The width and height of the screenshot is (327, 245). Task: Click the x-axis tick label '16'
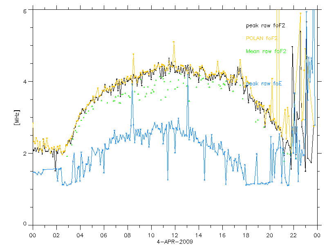[x=222, y=236]
